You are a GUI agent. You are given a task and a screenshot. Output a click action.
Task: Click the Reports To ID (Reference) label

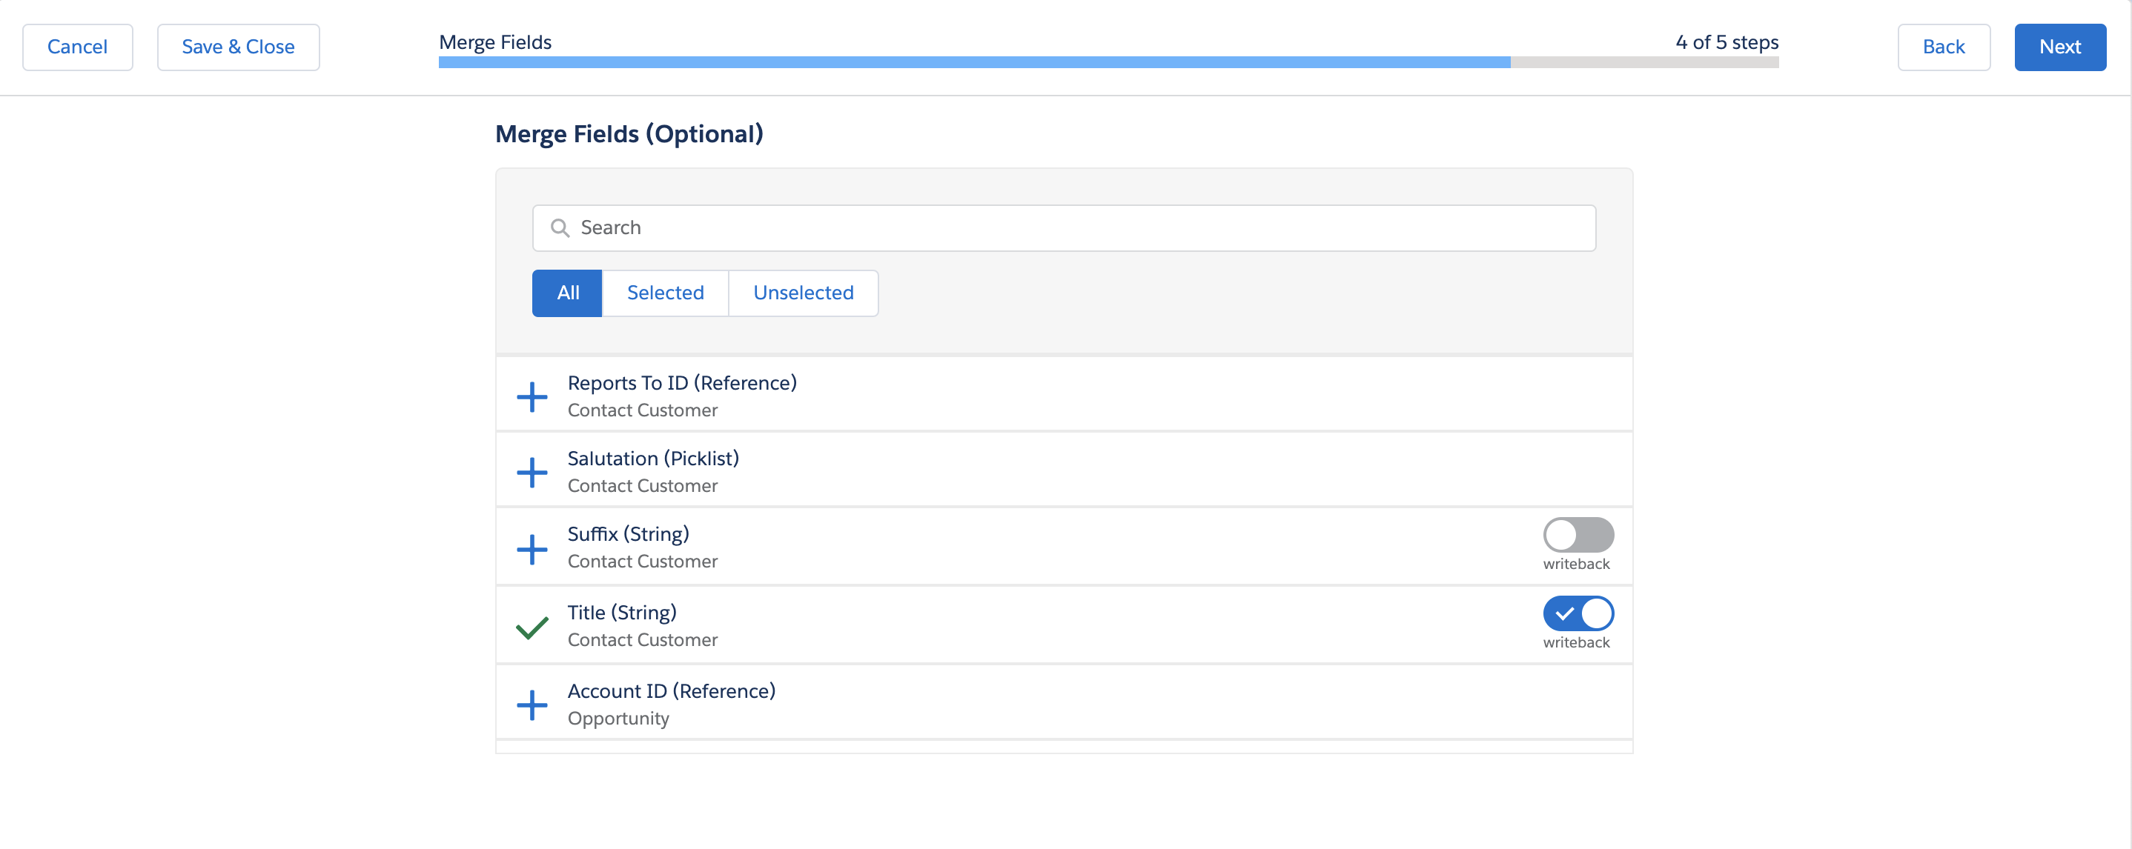681,383
